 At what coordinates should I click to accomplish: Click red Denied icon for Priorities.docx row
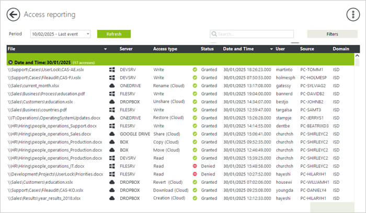click(195, 174)
